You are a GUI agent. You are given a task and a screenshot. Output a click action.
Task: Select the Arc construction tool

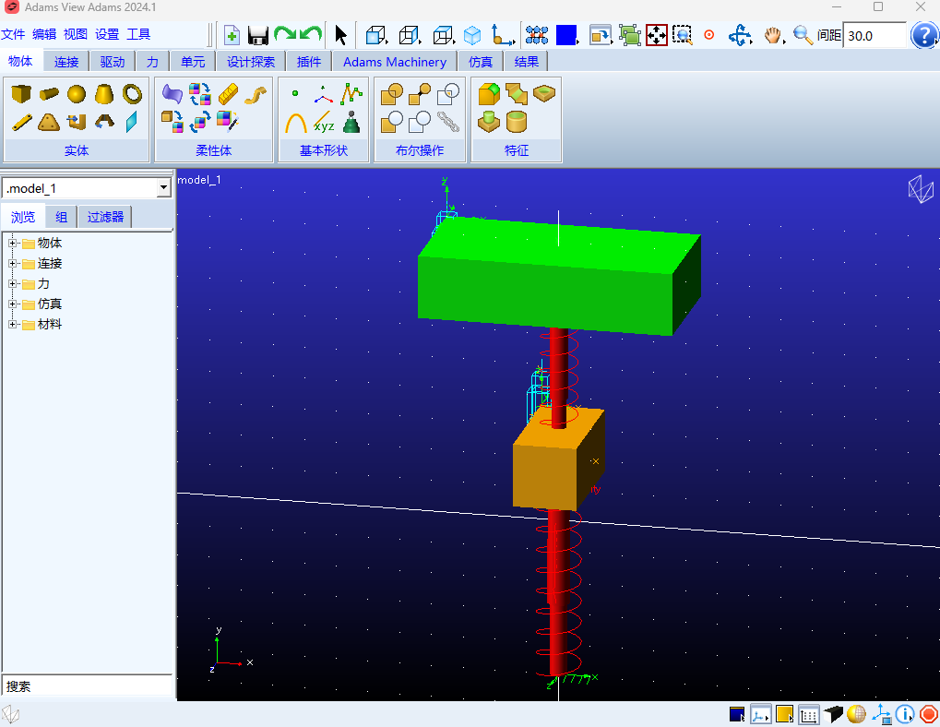pyautogui.click(x=295, y=123)
